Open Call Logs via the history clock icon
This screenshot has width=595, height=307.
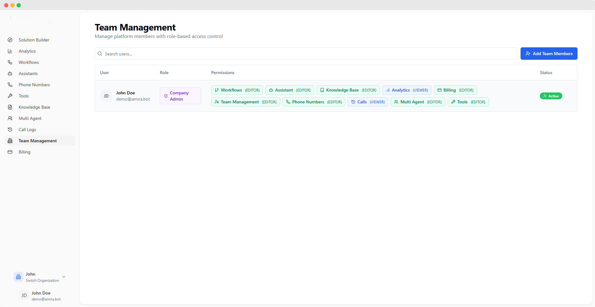10,130
